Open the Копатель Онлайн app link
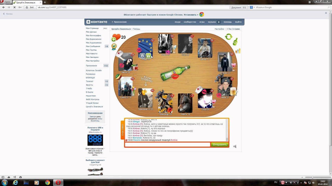 click(x=94, y=70)
